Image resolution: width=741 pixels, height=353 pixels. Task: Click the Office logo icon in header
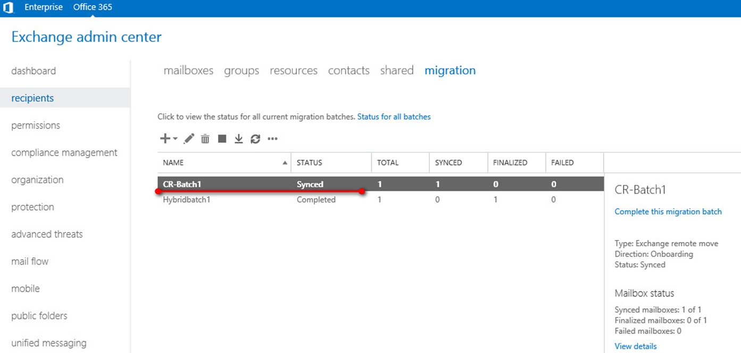click(x=8, y=8)
